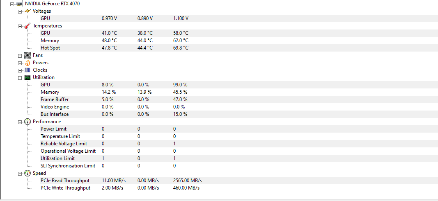
Task: Select the Frame Buffer utilization row
Action: (x=55, y=99)
